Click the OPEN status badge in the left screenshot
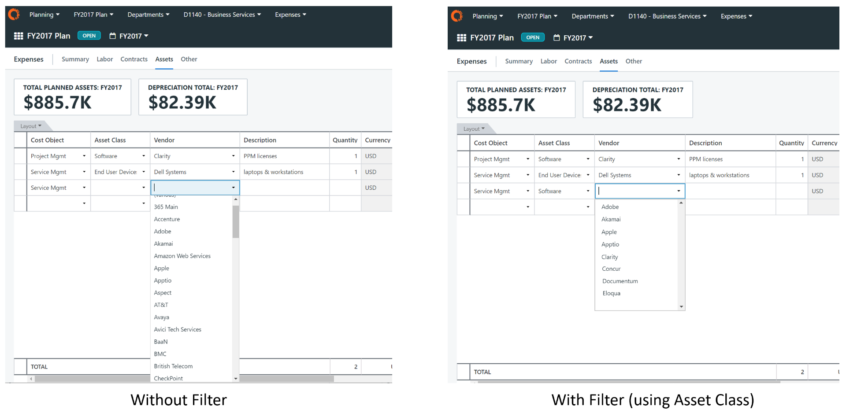Image resolution: width=846 pixels, height=413 pixels. 89,36
